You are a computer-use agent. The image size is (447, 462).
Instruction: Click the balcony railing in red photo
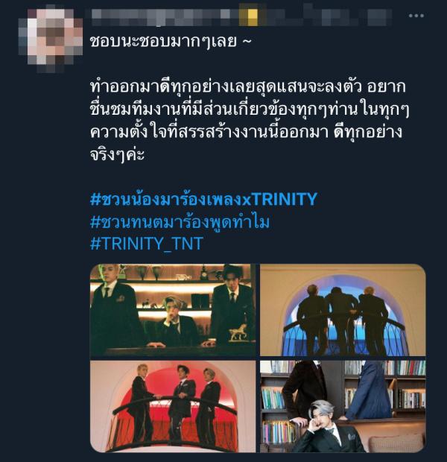point(174,404)
